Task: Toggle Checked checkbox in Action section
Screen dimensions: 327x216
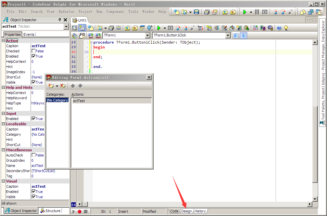Action: pyautogui.click(x=34, y=51)
